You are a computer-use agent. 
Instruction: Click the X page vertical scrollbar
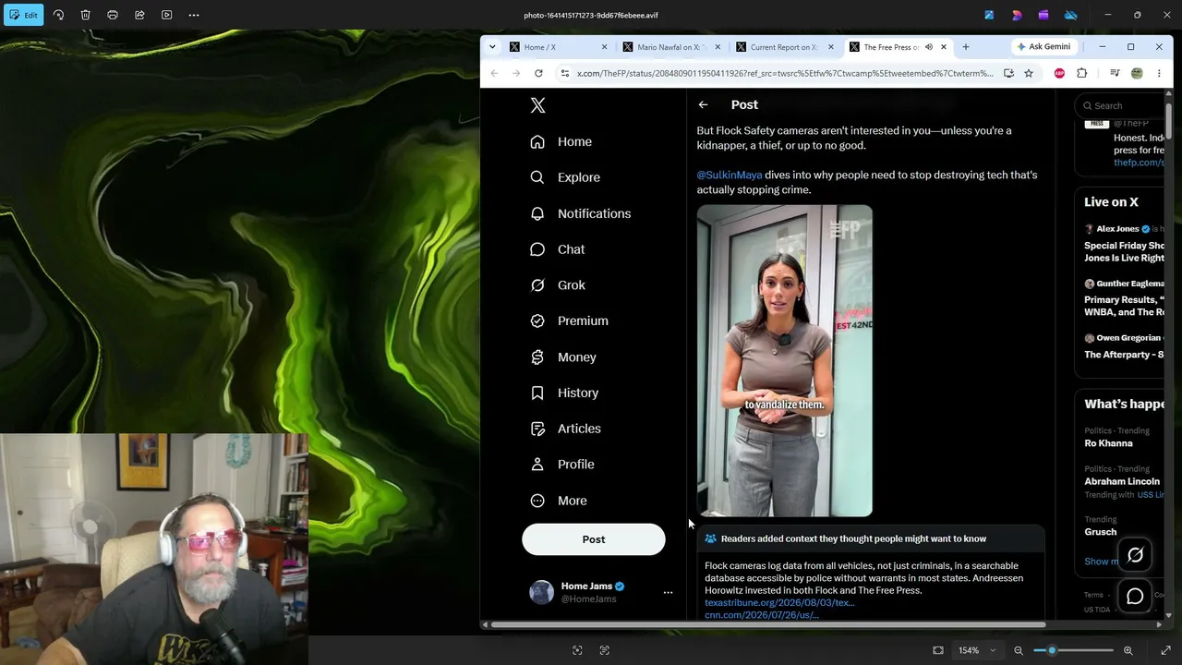coord(1169,120)
